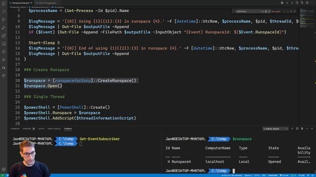Open the Source Control view
This screenshot has height=177, width=316.
click(3, 20)
